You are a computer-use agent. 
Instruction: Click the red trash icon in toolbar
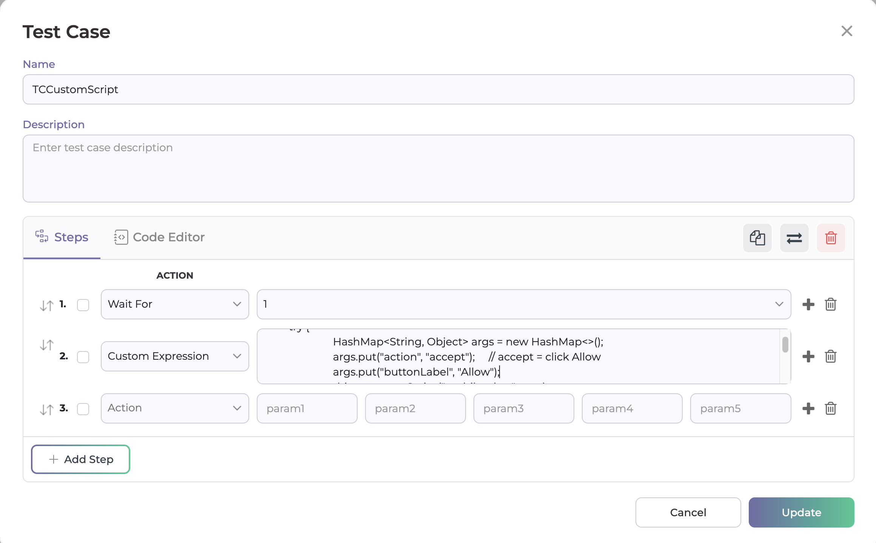click(831, 238)
